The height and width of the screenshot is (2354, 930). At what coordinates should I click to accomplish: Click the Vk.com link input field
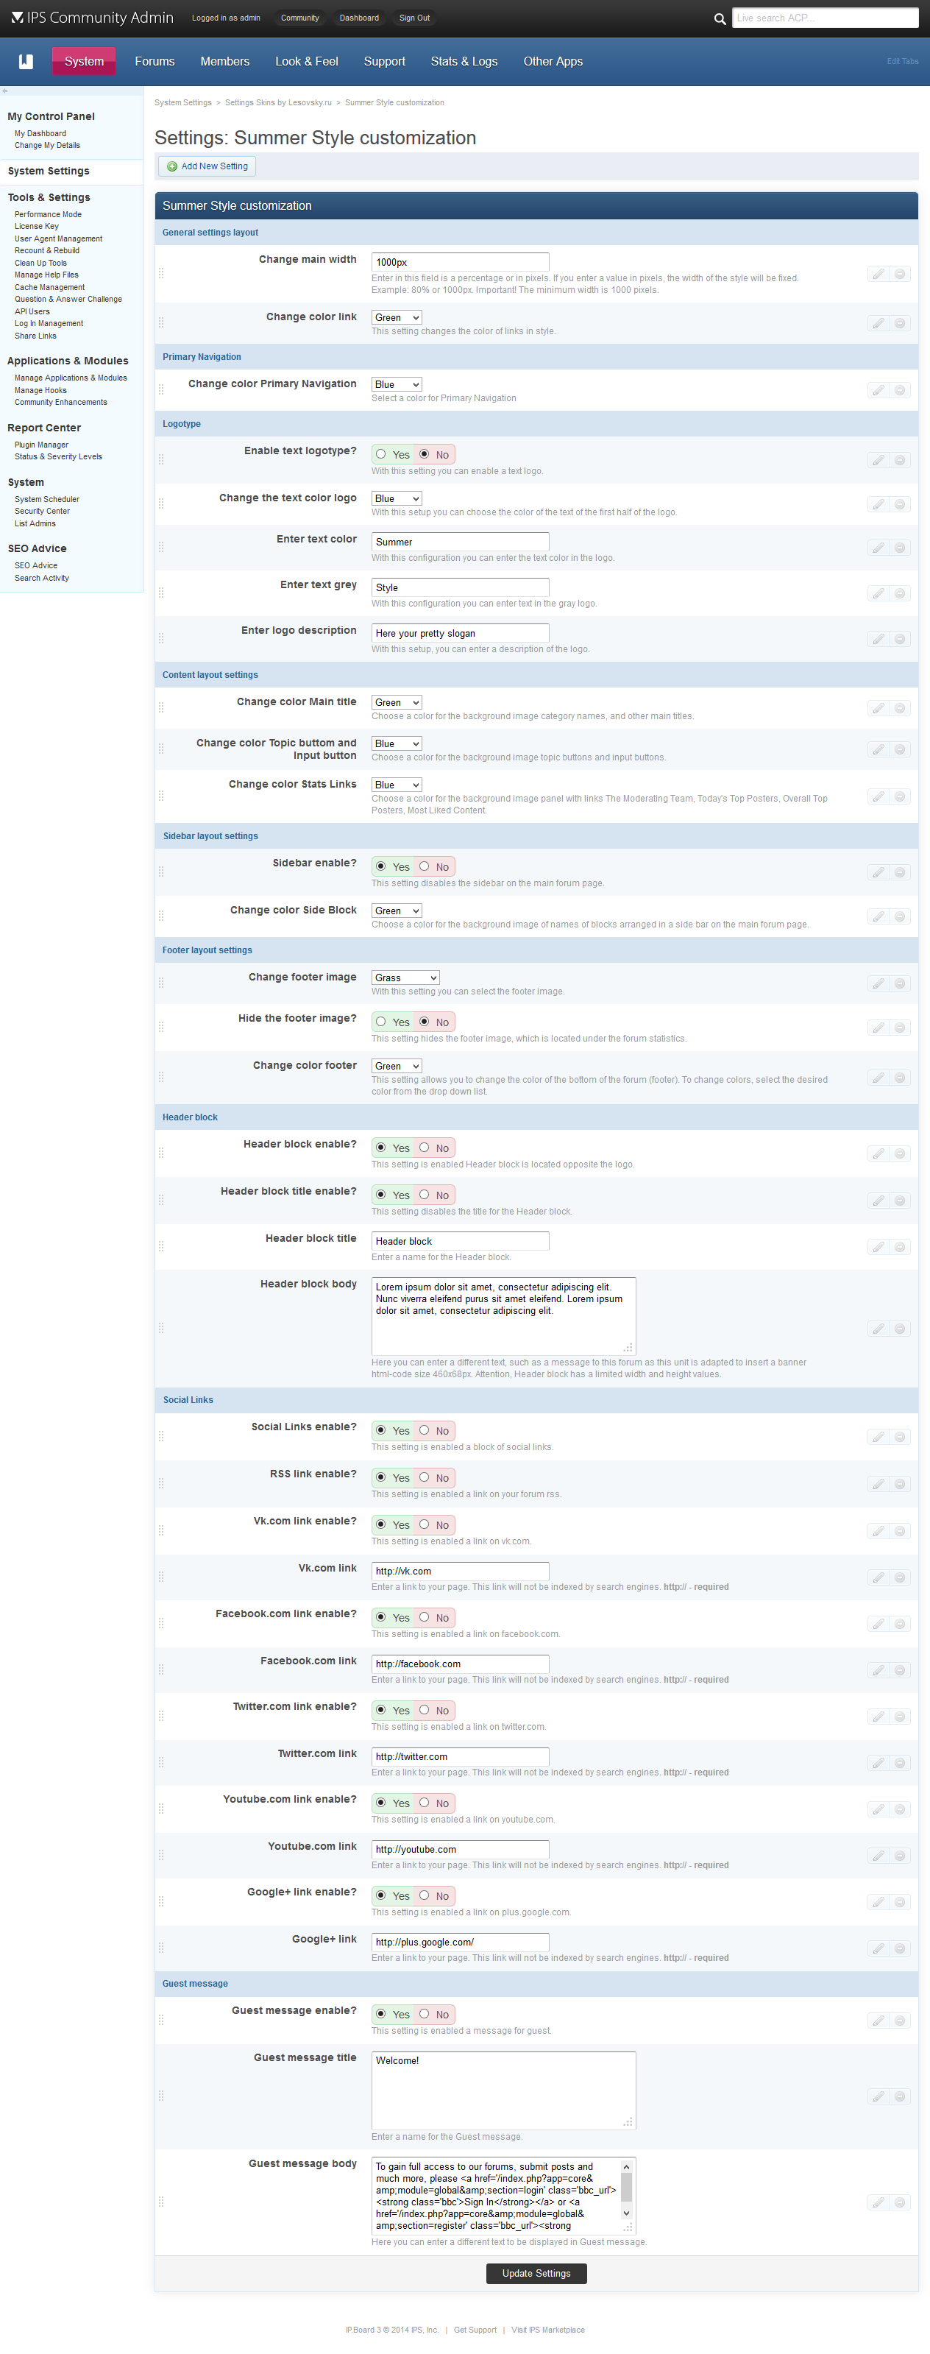pos(460,1571)
